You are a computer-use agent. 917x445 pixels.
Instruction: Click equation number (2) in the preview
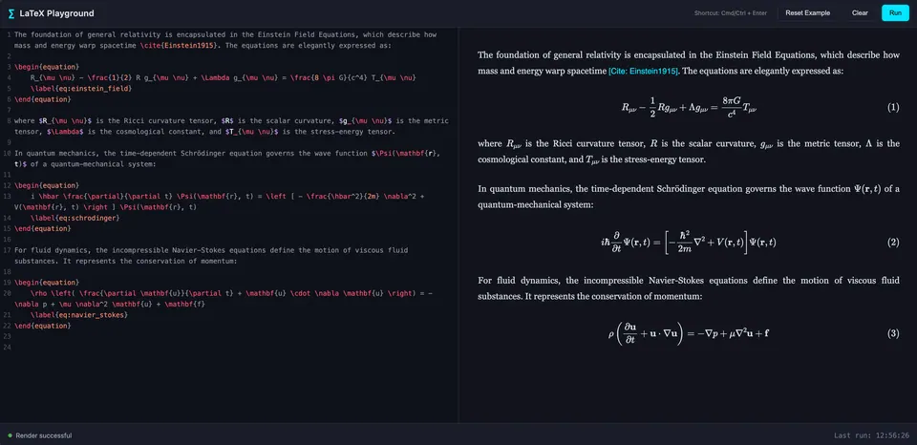[893, 243]
